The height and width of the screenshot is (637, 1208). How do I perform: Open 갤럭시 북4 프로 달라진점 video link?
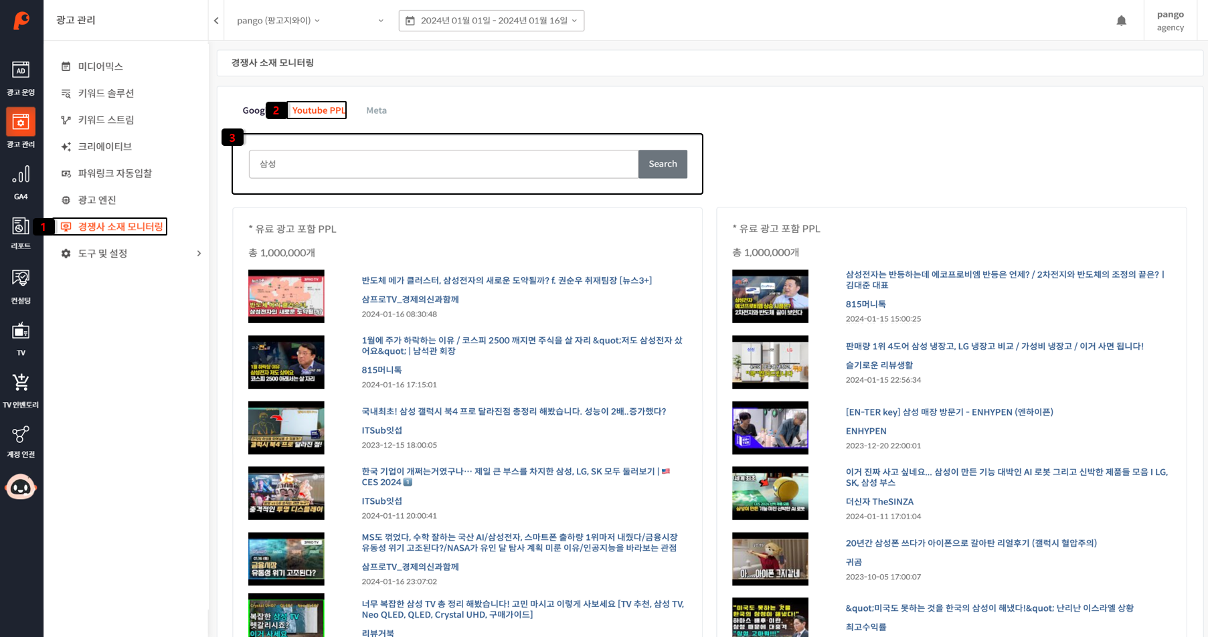[x=513, y=412]
